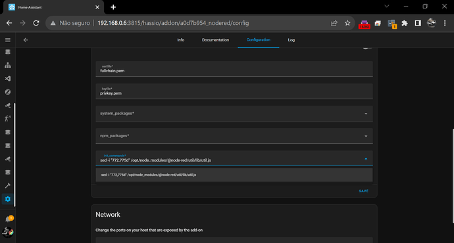The image size is (454, 243).
Task: Bookmark this page with the star icon
Action: tap(347, 23)
